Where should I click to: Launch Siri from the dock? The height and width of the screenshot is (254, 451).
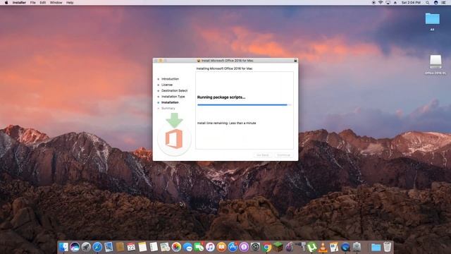pos(75,247)
